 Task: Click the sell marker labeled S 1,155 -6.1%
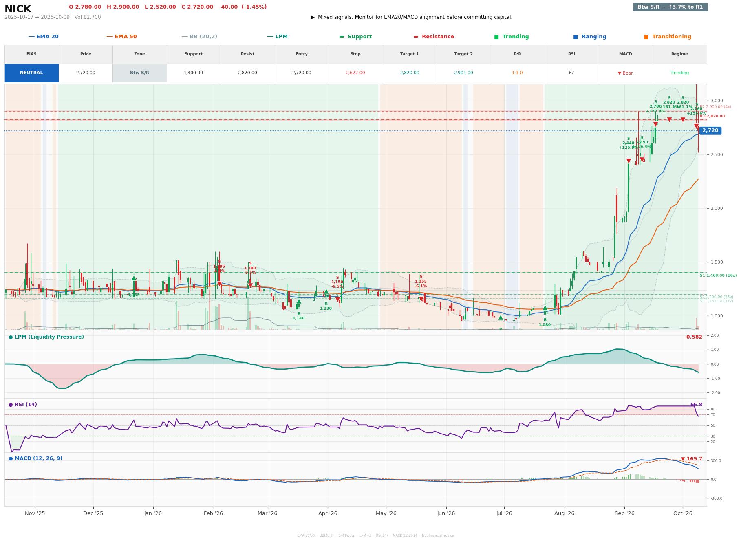(421, 299)
